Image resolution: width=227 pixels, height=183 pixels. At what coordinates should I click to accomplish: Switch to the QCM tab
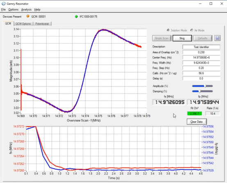[8, 23]
